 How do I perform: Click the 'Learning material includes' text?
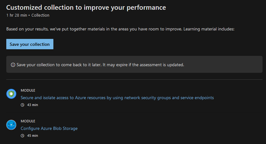tap(209, 29)
